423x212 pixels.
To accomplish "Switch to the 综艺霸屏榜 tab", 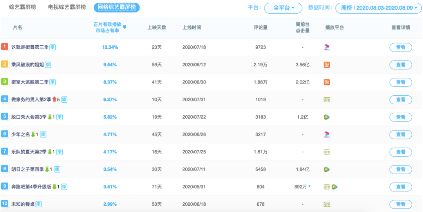I will pyautogui.click(x=22, y=7).
